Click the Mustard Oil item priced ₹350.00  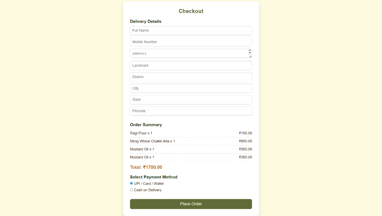coord(142,157)
